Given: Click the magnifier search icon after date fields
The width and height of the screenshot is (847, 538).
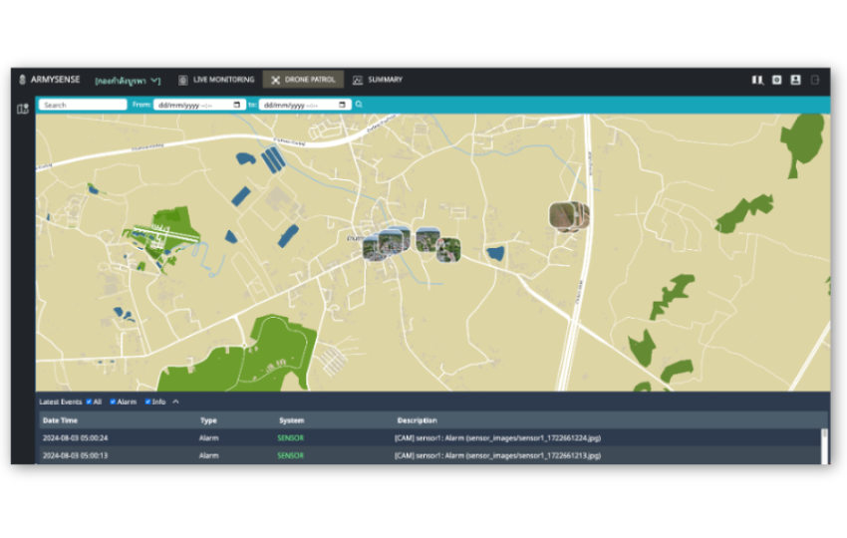Looking at the screenshot, I should click(x=359, y=105).
